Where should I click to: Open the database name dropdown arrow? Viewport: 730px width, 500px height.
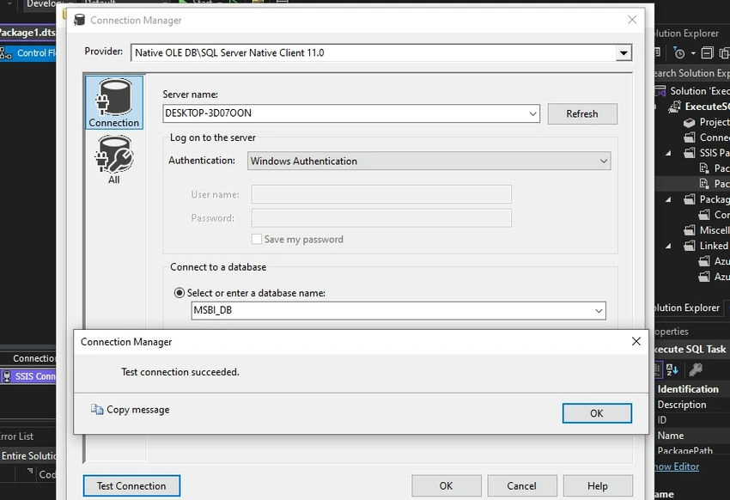tap(599, 310)
